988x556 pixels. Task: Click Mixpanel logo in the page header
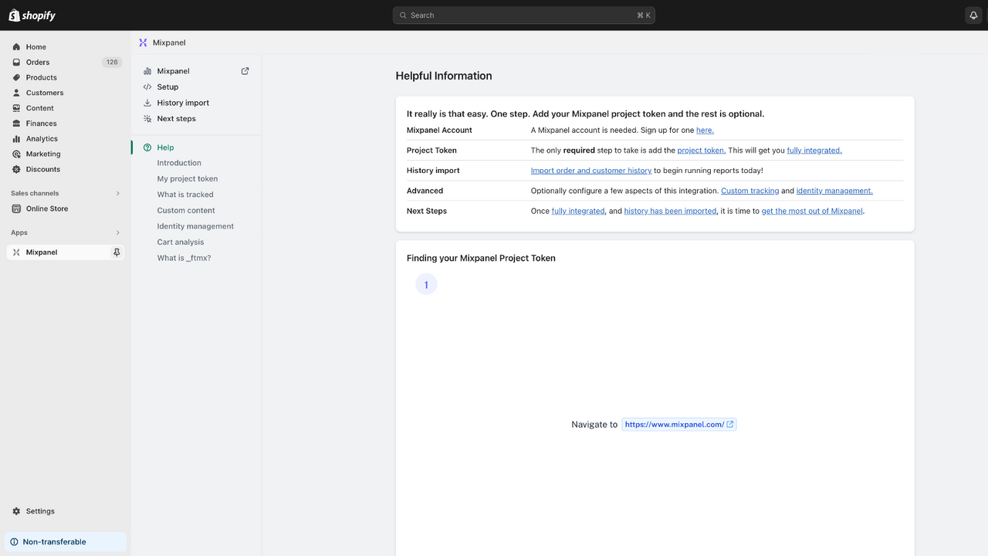coord(143,42)
